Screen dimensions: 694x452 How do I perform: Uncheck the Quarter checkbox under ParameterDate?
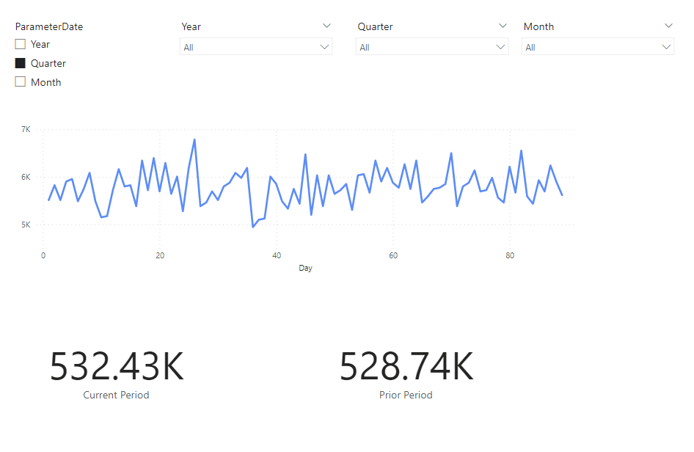[x=21, y=63]
